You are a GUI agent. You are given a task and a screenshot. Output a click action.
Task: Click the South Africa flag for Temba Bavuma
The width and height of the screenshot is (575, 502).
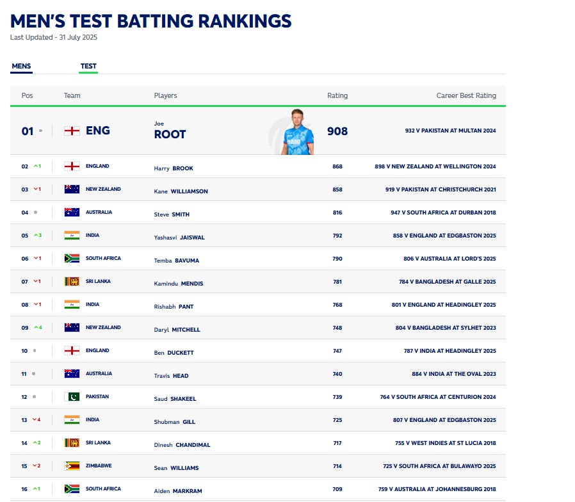72,259
